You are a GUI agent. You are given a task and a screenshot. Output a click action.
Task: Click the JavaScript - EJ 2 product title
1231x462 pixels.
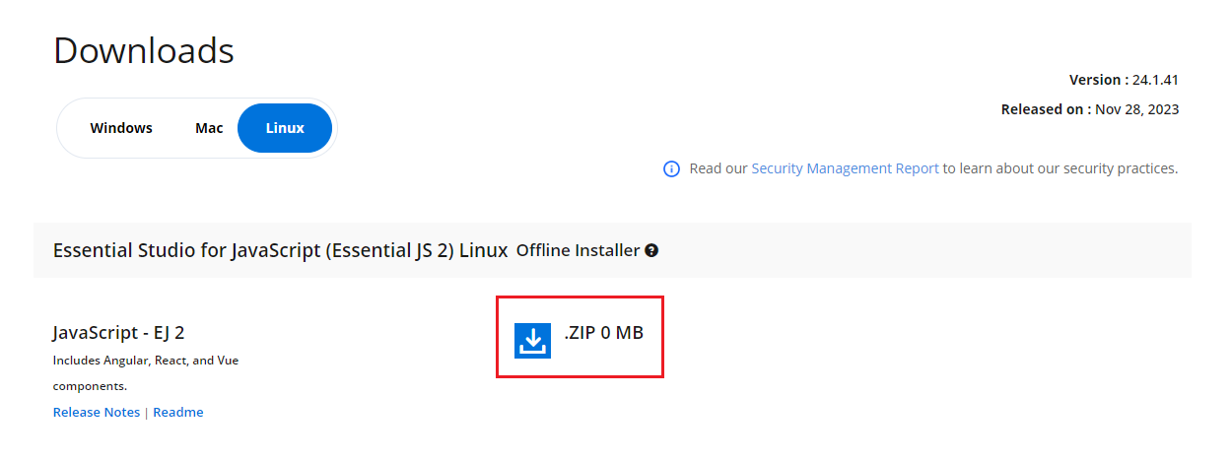click(x=118, y=333)
